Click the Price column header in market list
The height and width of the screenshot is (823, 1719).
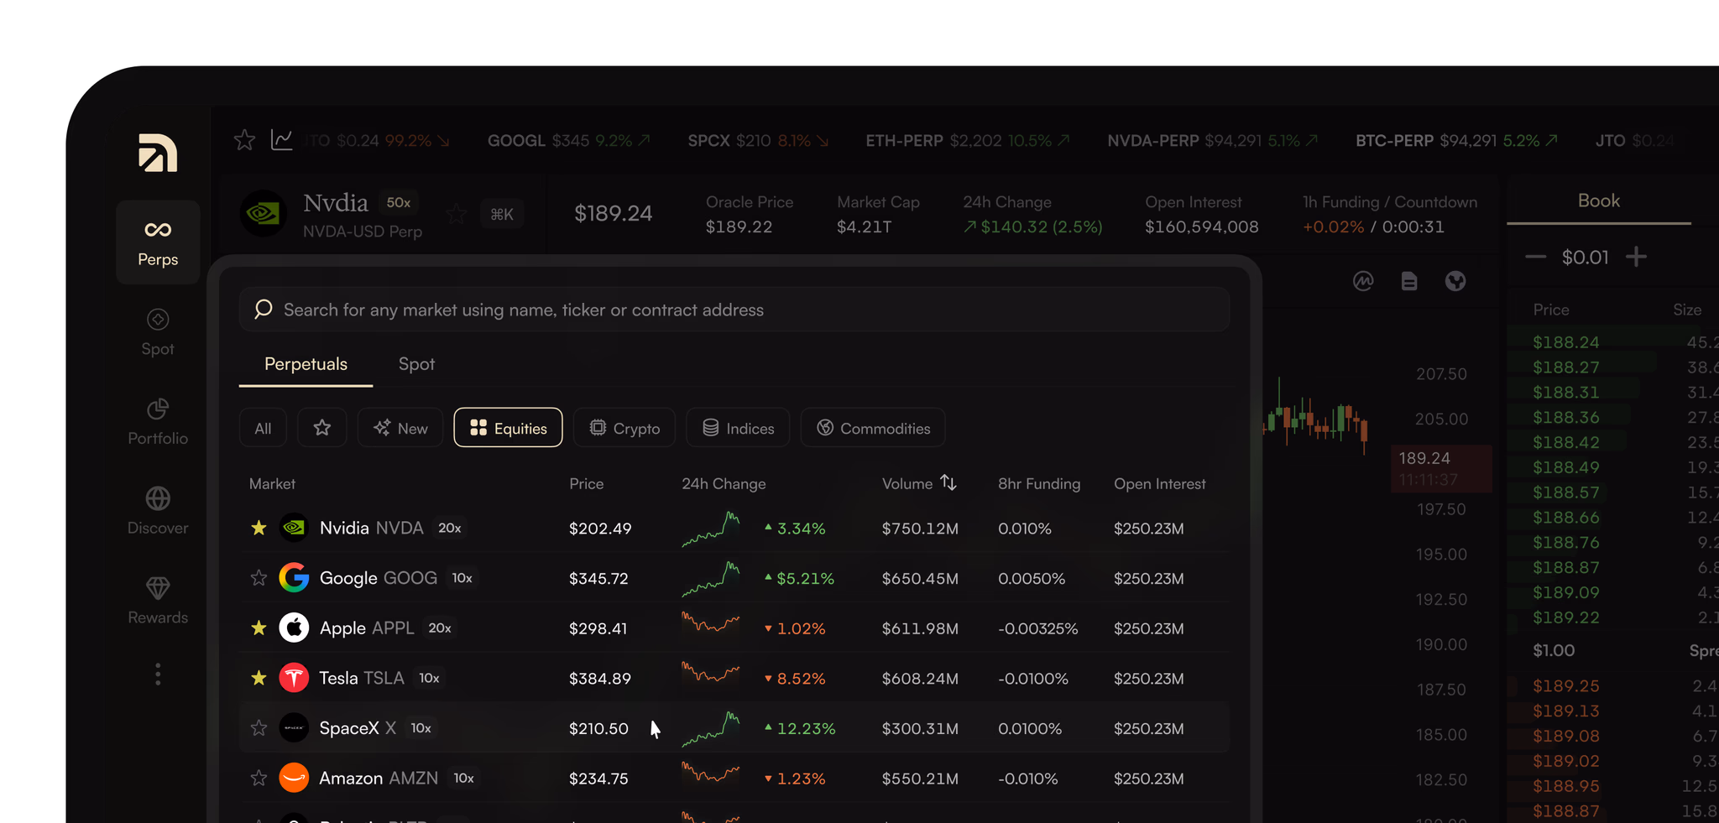pos(586,484)
